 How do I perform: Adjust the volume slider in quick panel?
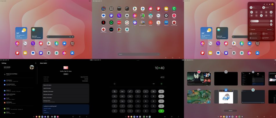pos(260,24)
